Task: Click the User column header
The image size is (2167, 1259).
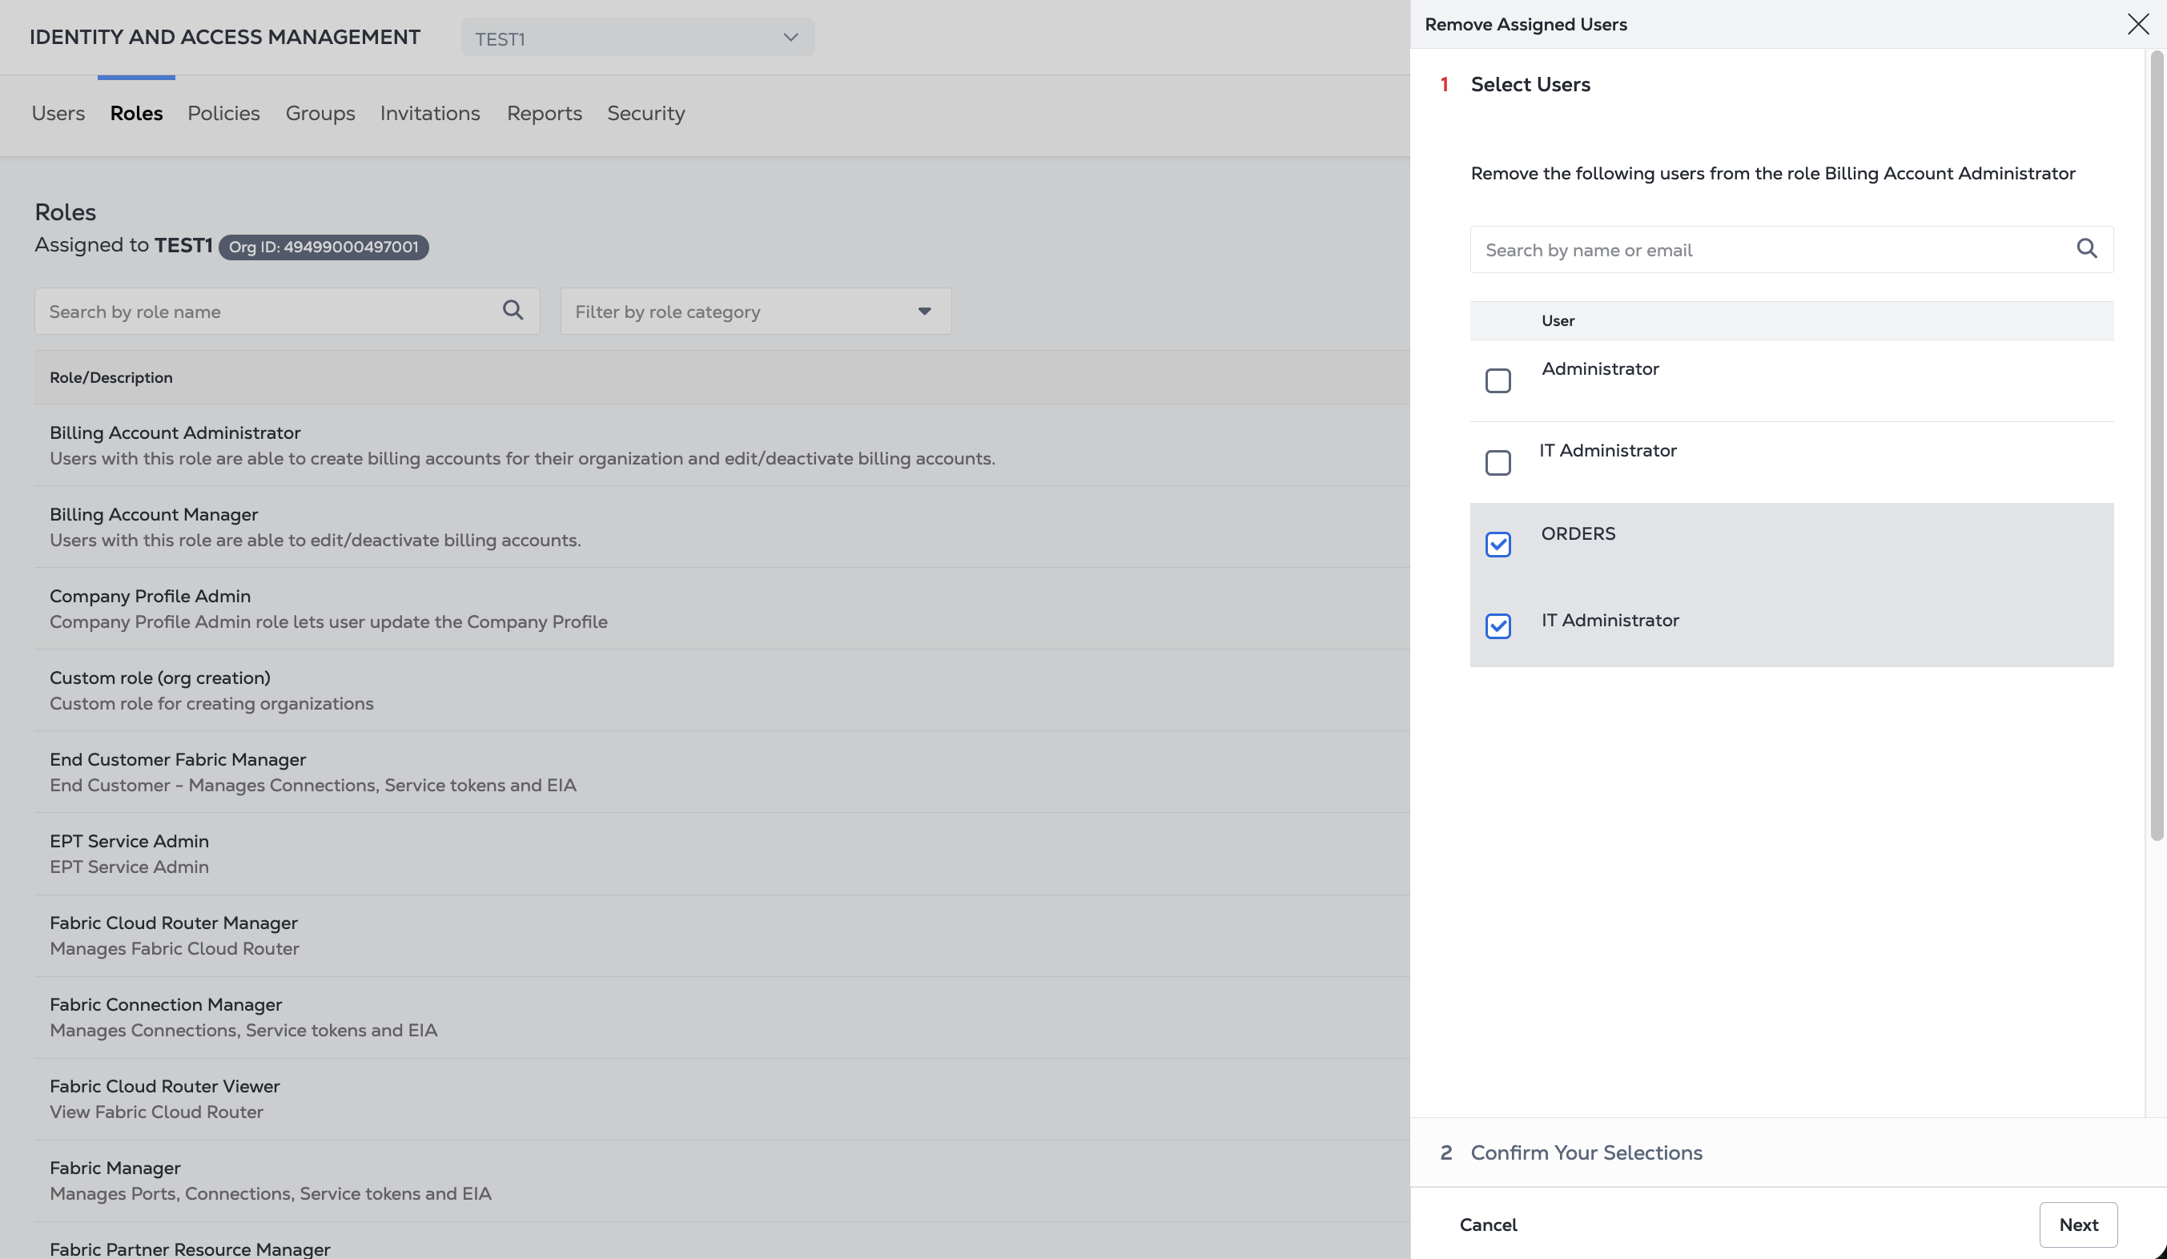Action: click(1558, 321)
